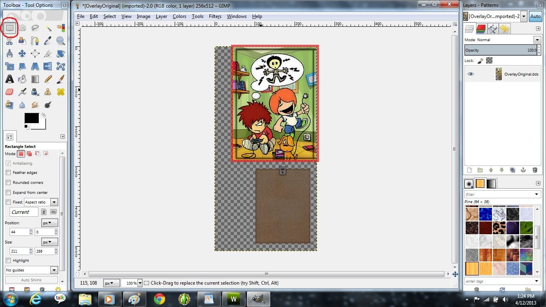Select the Ellipse Select tool
Viewport: 546px width, 307px height.
[x=23, y=28]
